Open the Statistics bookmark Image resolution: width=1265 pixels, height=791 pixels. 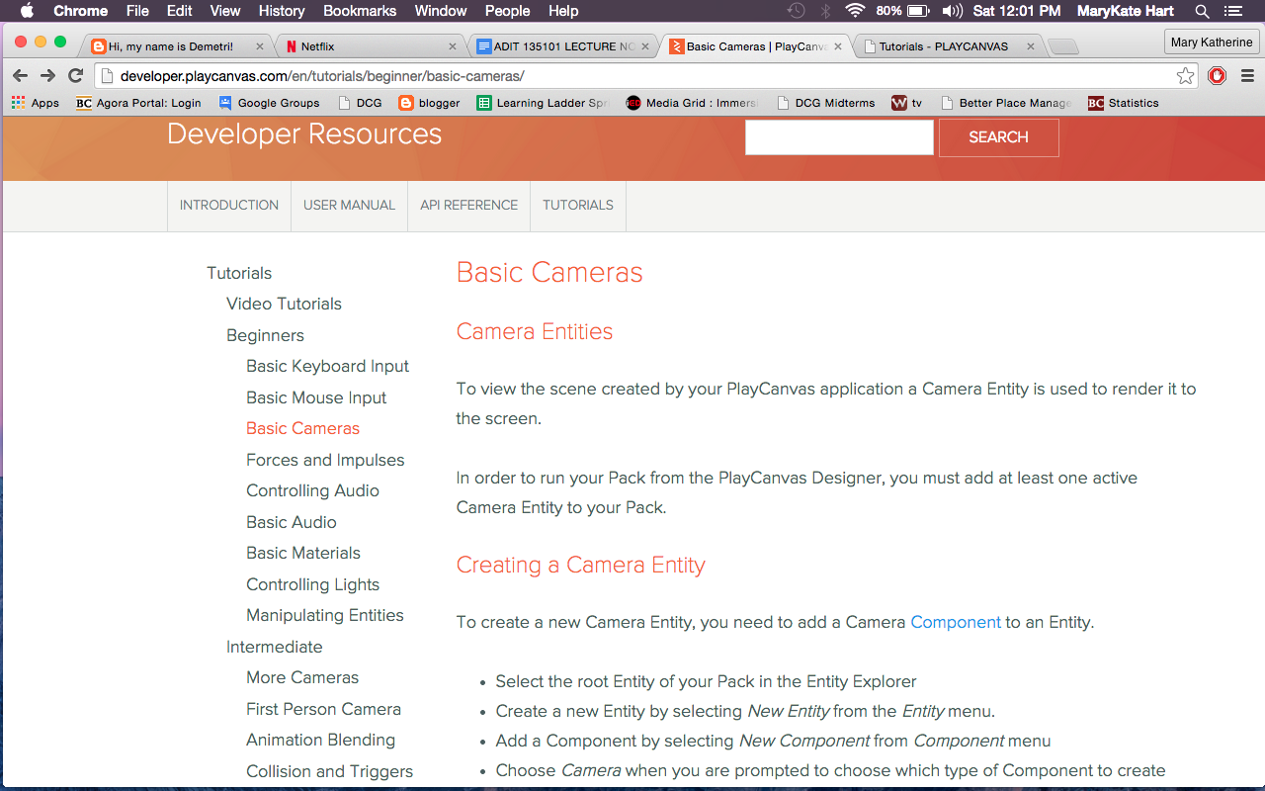point(1124,103)
